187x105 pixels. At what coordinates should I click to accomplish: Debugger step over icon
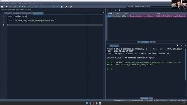pyautogui.click(x=41, y=6)
